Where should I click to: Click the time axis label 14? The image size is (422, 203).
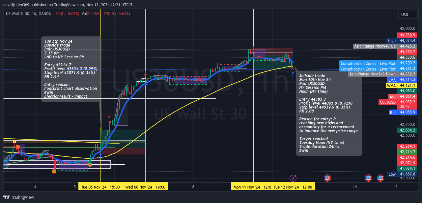(354, 187)
